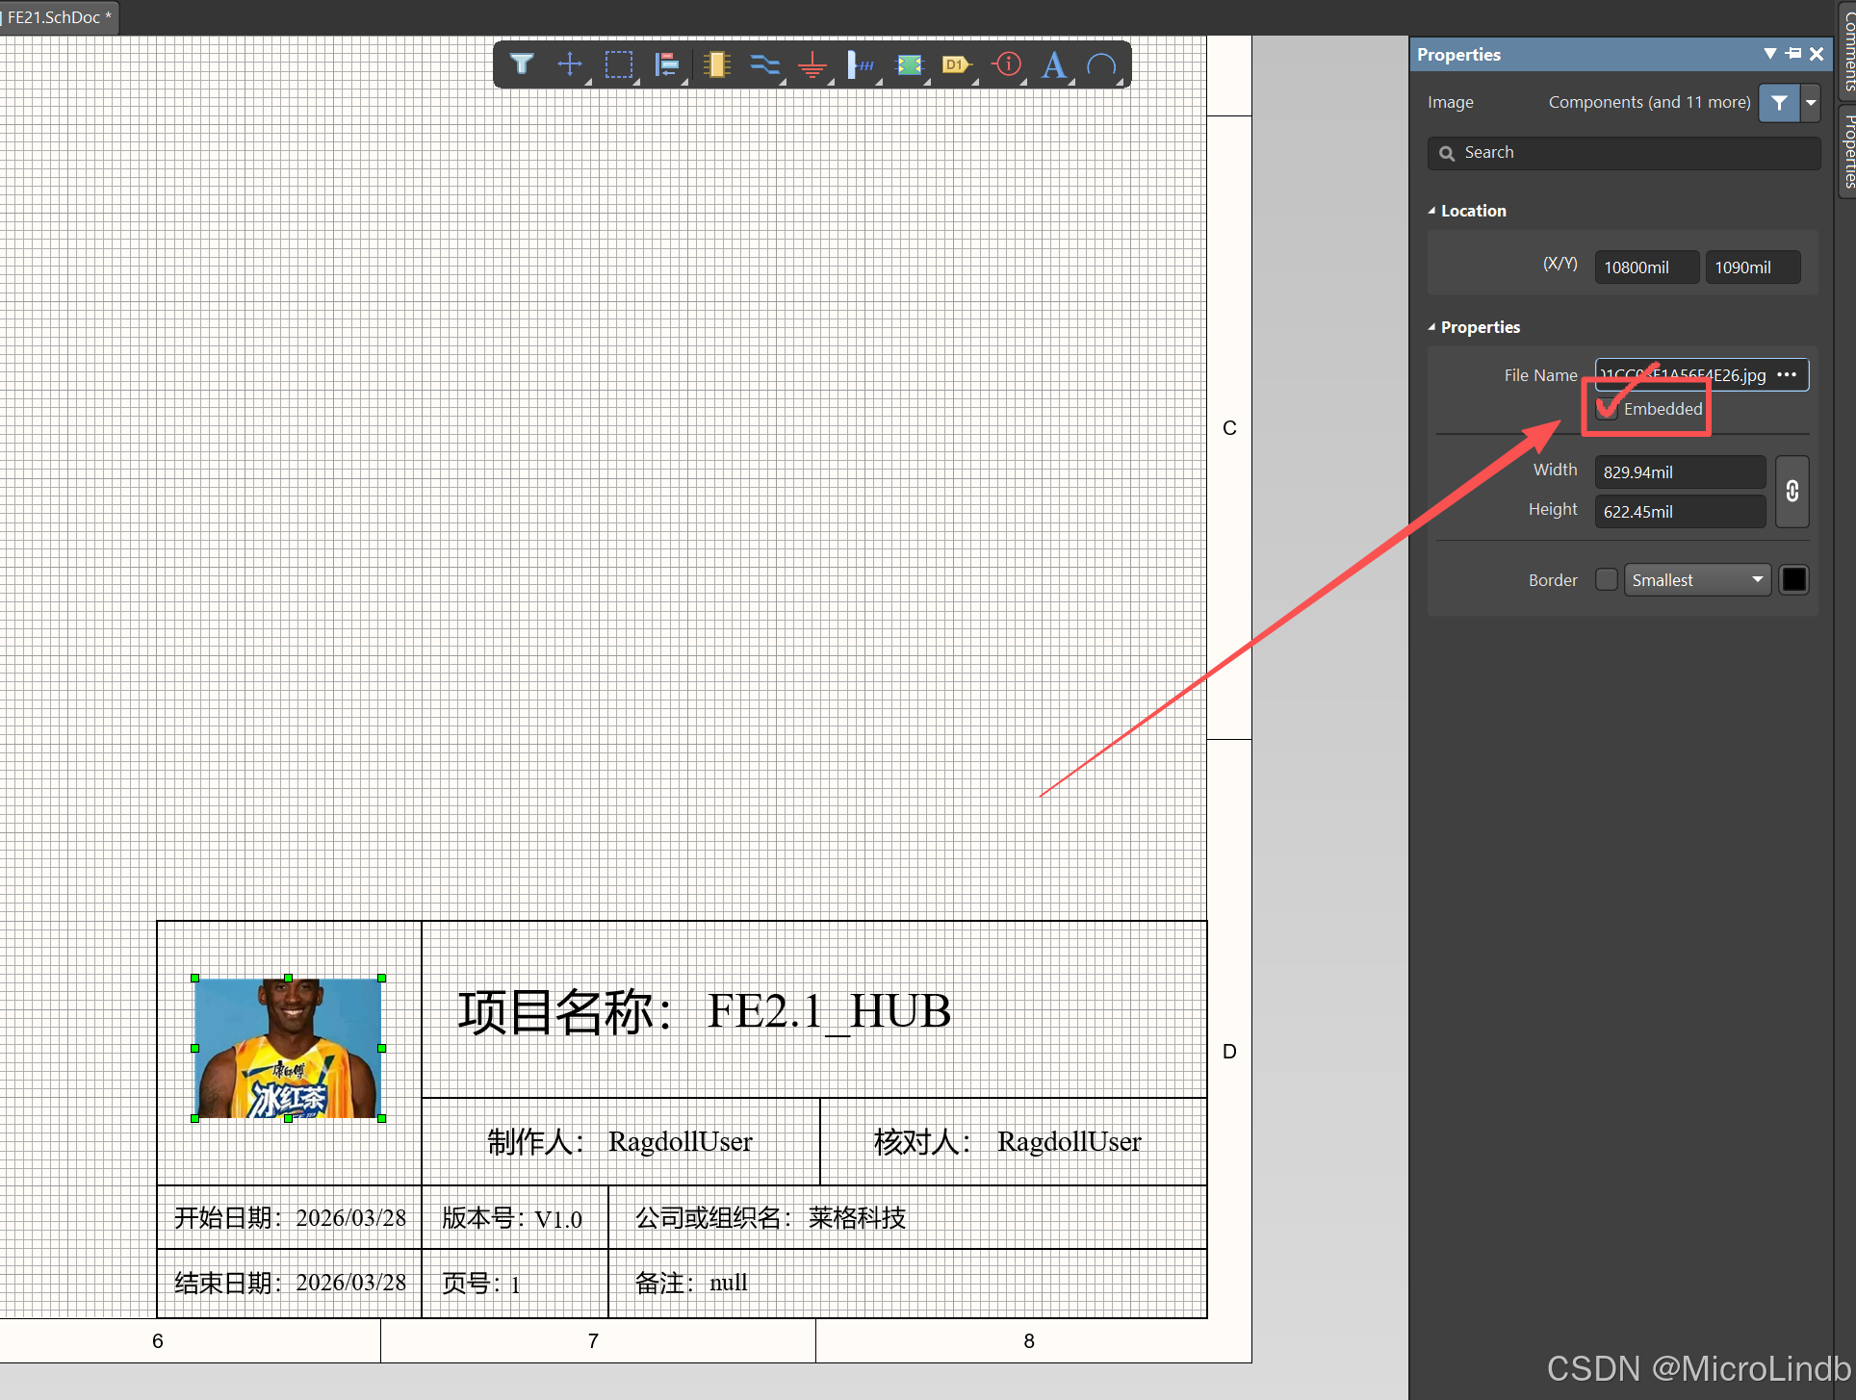Open the filter dropdown arrow next to funnel

(1811, 102)
